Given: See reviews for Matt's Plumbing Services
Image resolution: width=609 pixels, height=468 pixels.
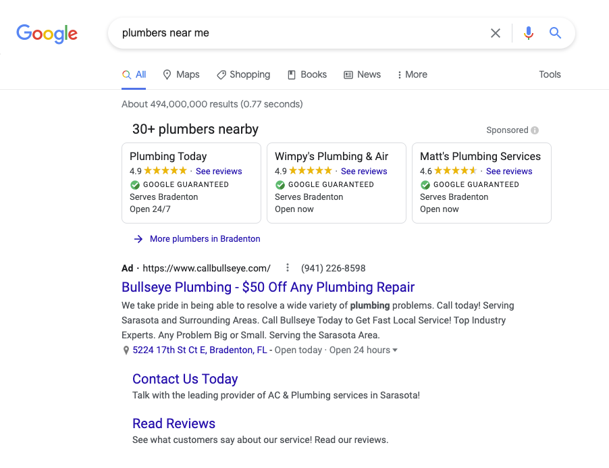Looking at the screenshot, I should [x=509, y=171].
